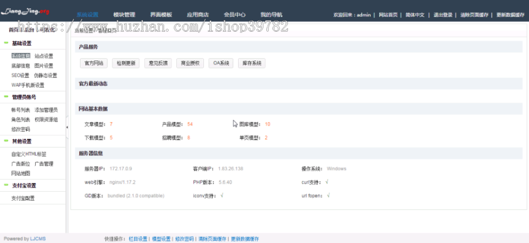The height and width of the screenshot is (243, 529).
Task: Log out via 退出登录
Action: pos(443,15)
